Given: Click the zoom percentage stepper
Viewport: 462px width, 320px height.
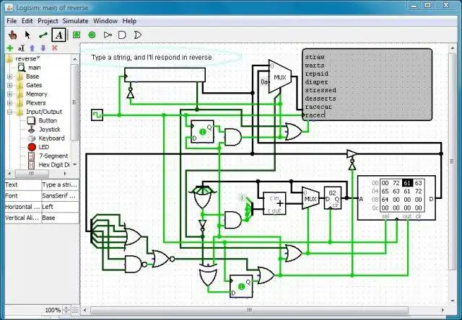Looking at the screenshot, I should pyautogui.click(x=66, y=310).
